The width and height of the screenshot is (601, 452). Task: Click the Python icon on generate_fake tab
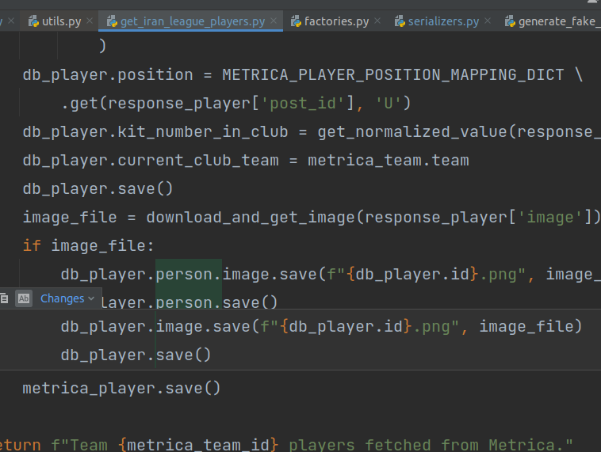[x=510, y=21]
